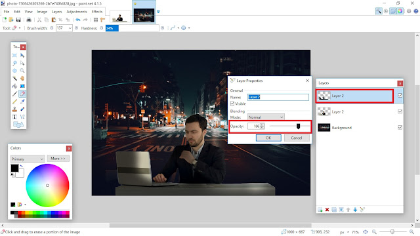Viewport: 420px width, 236px height.
Task: Select the Line/Curve tool
Action: pos(22,117)
